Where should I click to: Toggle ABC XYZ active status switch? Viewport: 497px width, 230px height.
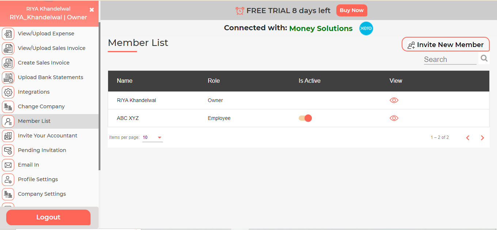pyautogui.click(x=305, y=118)
